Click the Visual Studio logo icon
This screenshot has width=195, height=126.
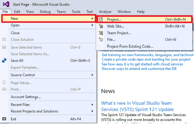tap(5, 4)
